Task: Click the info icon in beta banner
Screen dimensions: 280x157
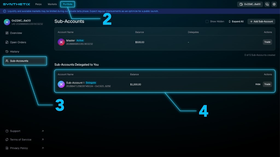Action: pyautogui.click(x=4, y=11)
